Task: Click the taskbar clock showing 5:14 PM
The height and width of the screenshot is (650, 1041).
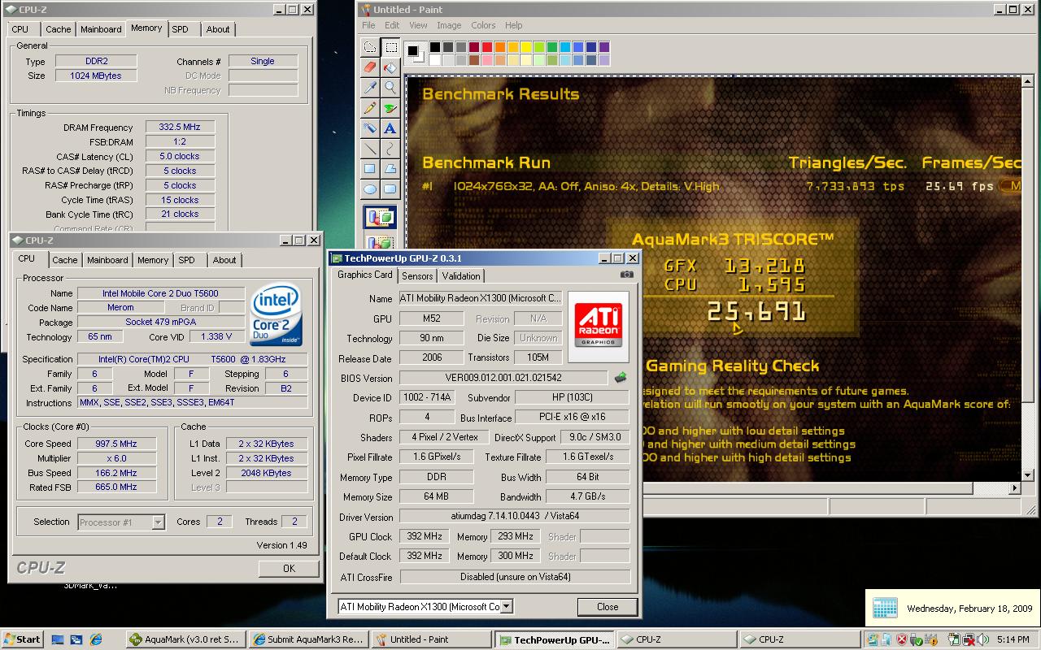Action: tap(1013, 639)
